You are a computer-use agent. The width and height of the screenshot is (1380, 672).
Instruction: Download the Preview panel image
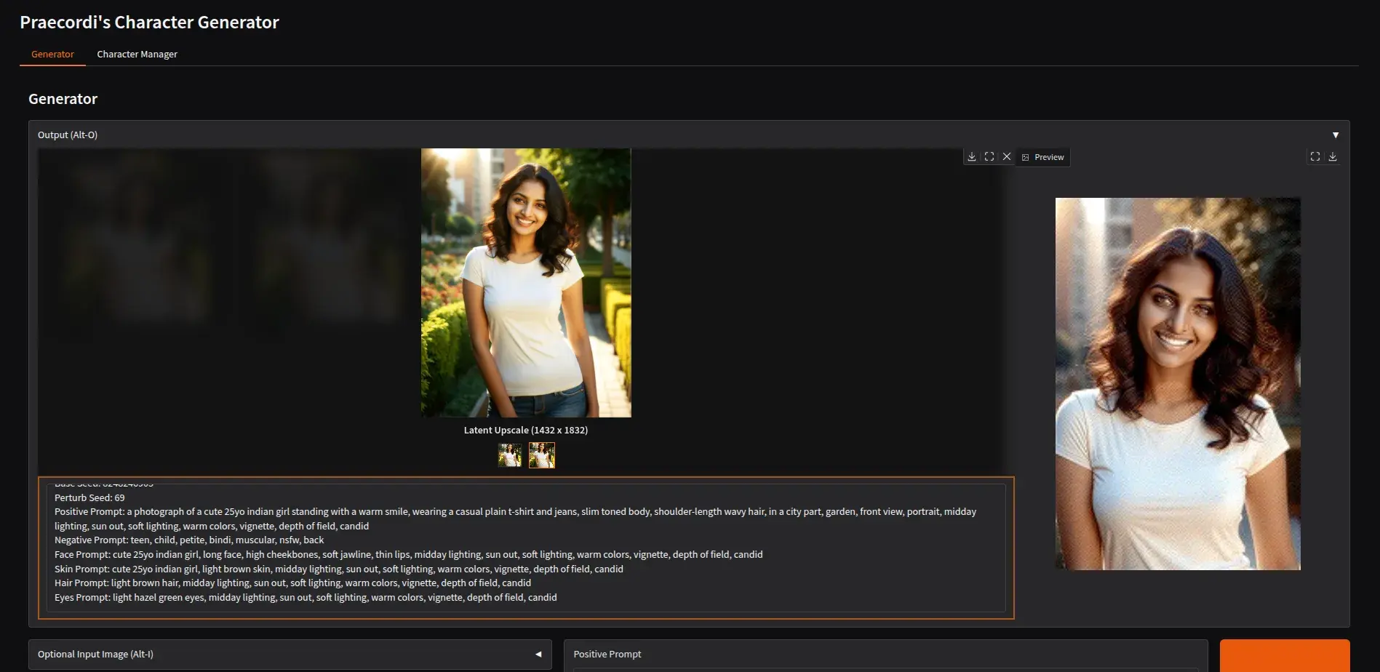point(1333,157)
